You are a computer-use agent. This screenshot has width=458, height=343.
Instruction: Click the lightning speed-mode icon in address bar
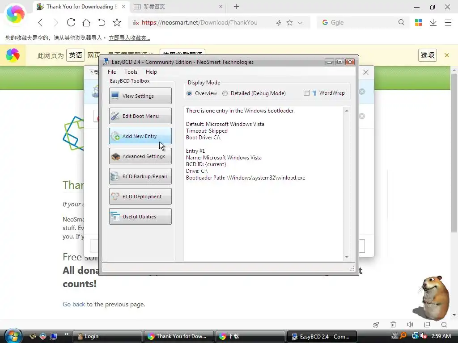click(279, 23)
